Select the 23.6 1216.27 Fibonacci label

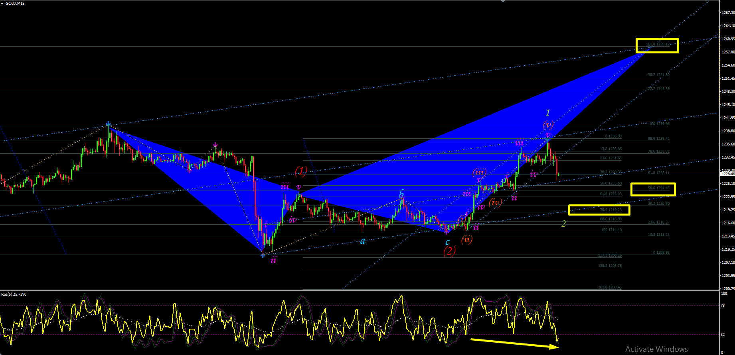click(659, 222)
